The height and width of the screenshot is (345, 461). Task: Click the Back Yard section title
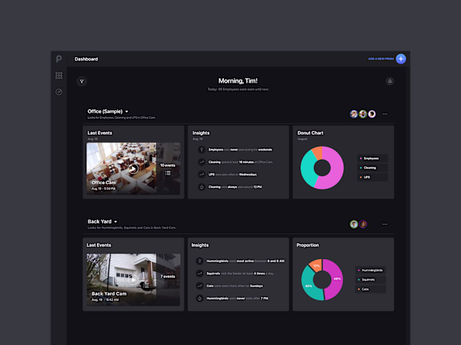point(99,221)
